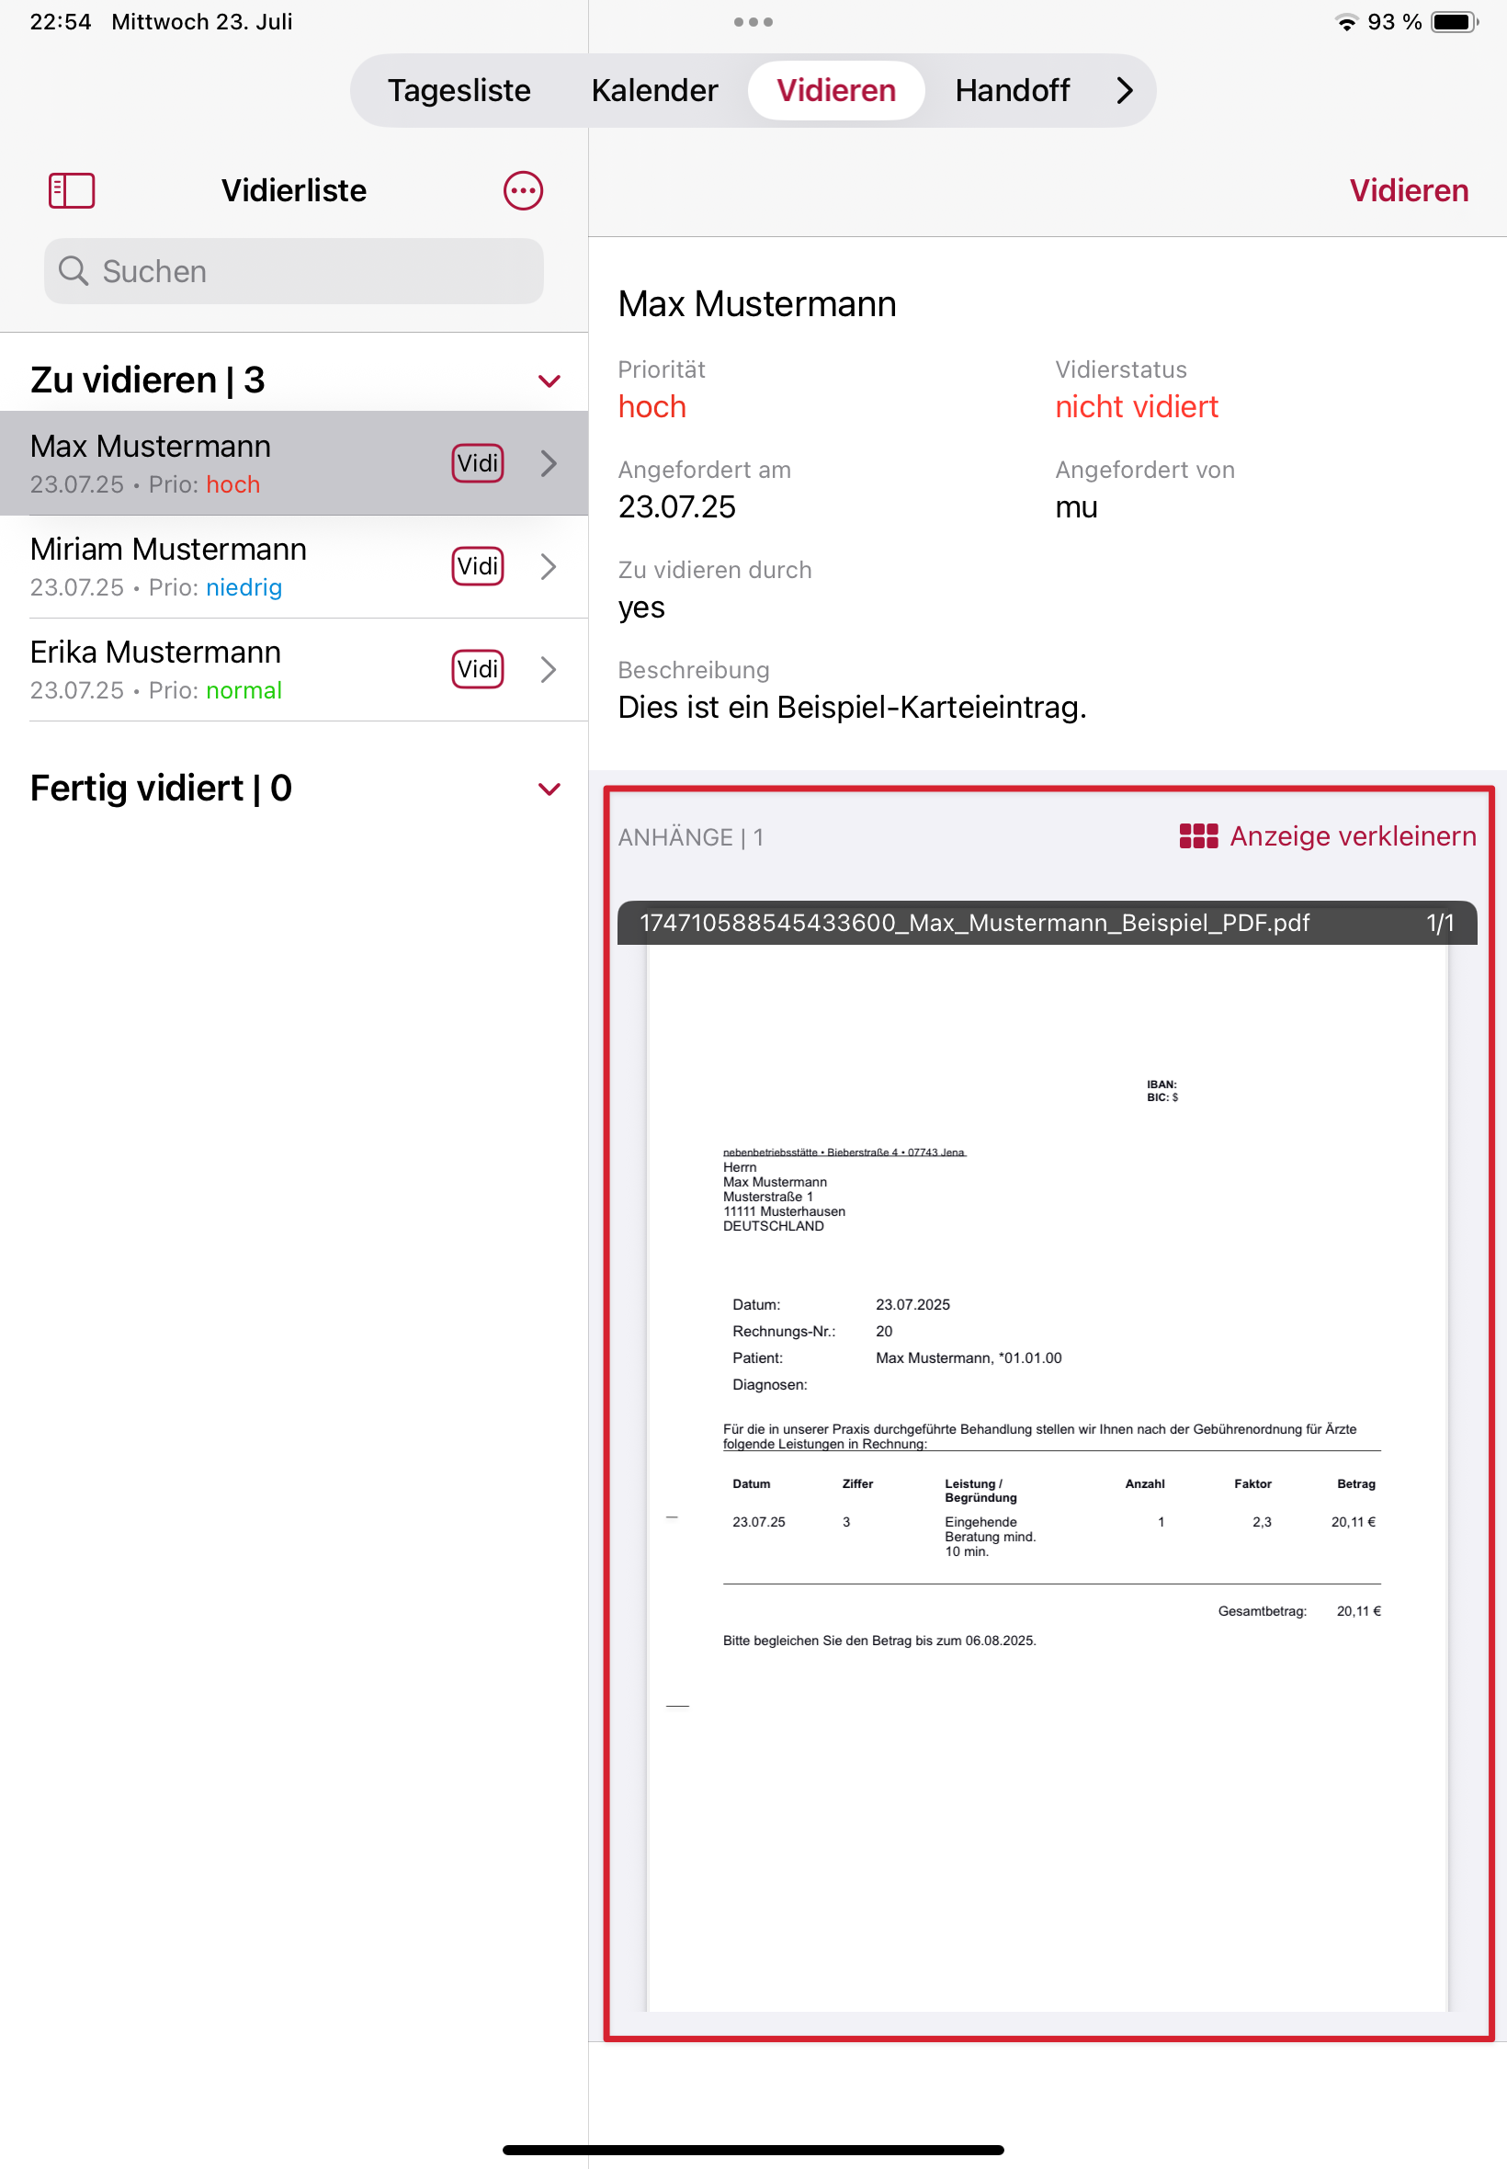Click Prio: normal on Erika's row
This screenshot has height=2169, width=1507.
(215, 690)
